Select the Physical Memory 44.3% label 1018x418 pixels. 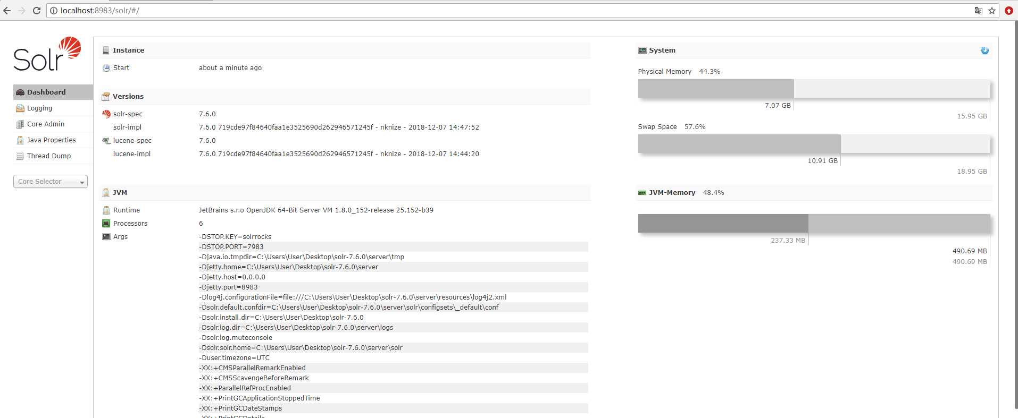[x=679, y=72]
